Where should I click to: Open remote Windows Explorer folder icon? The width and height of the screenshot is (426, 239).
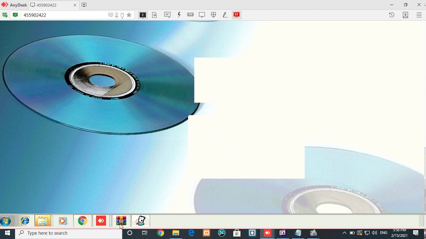(x=43, y=221)
